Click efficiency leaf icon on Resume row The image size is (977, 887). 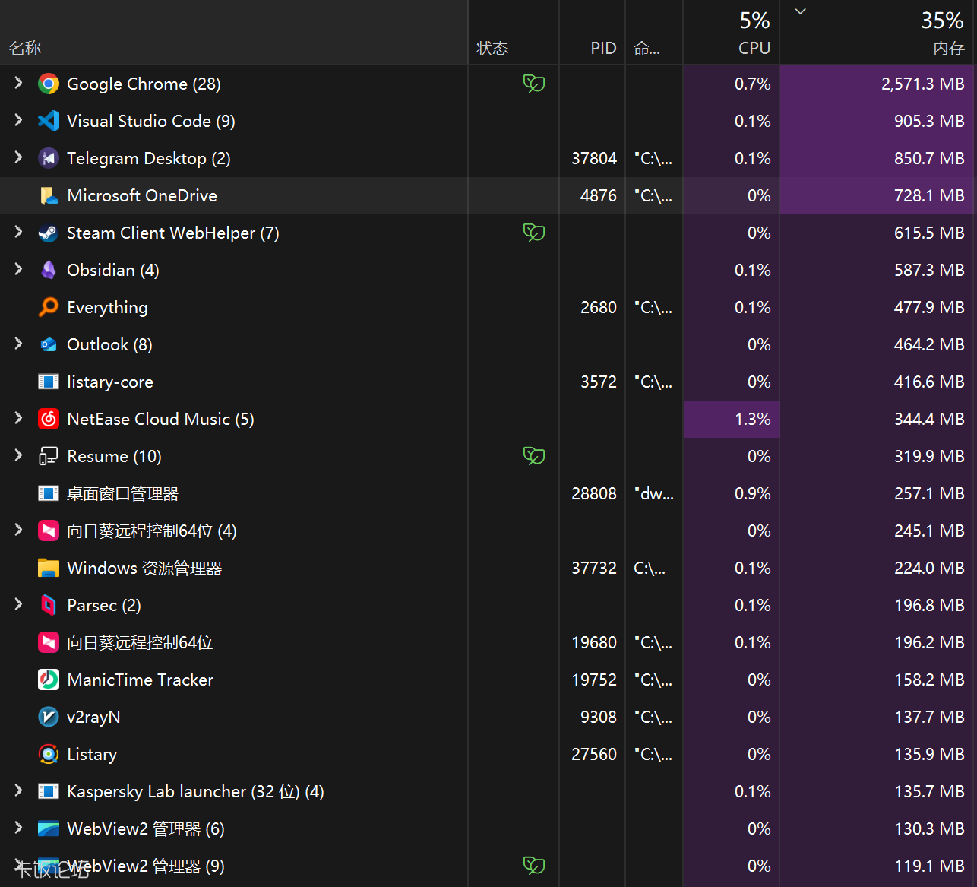point(534,456)
